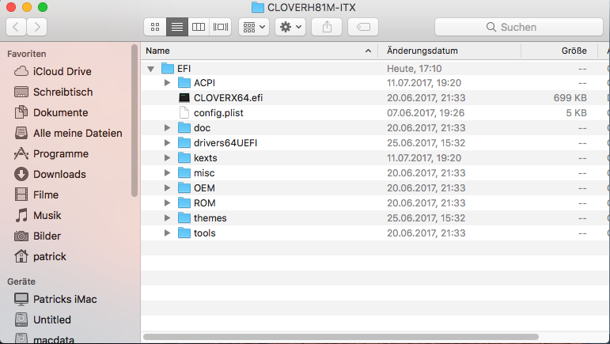Select the CLOVERX64.efi file icon
The height and width of the screenshot is (344, 610).
(184, 98)
